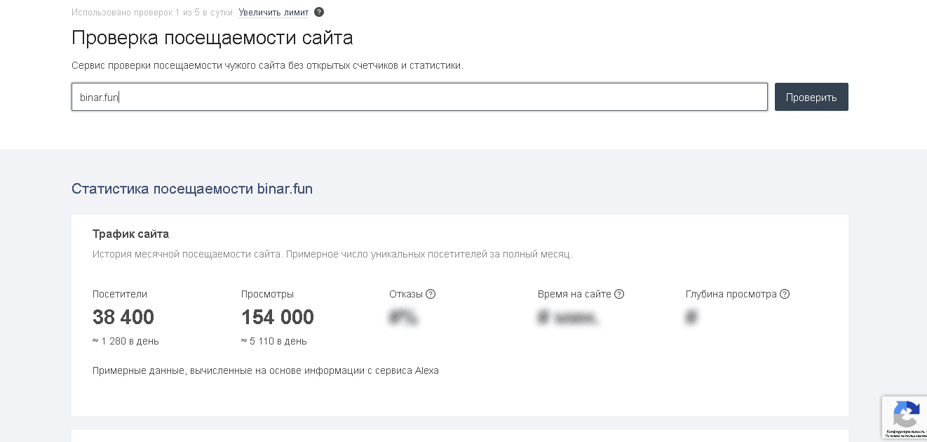Click the question icon next to "Отказы"

click(x=431, y=294)
